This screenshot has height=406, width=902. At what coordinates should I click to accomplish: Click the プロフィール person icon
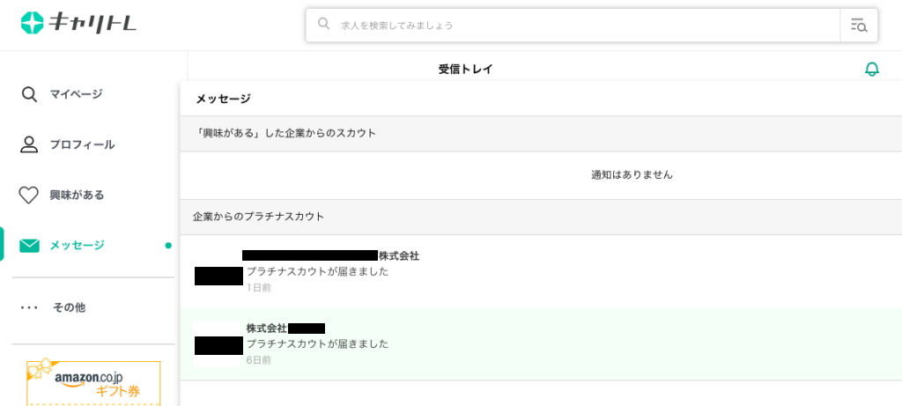pos(29,144)
